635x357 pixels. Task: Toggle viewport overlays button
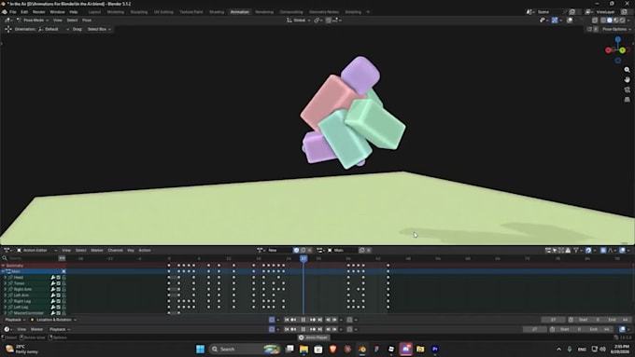coord(570,21)
